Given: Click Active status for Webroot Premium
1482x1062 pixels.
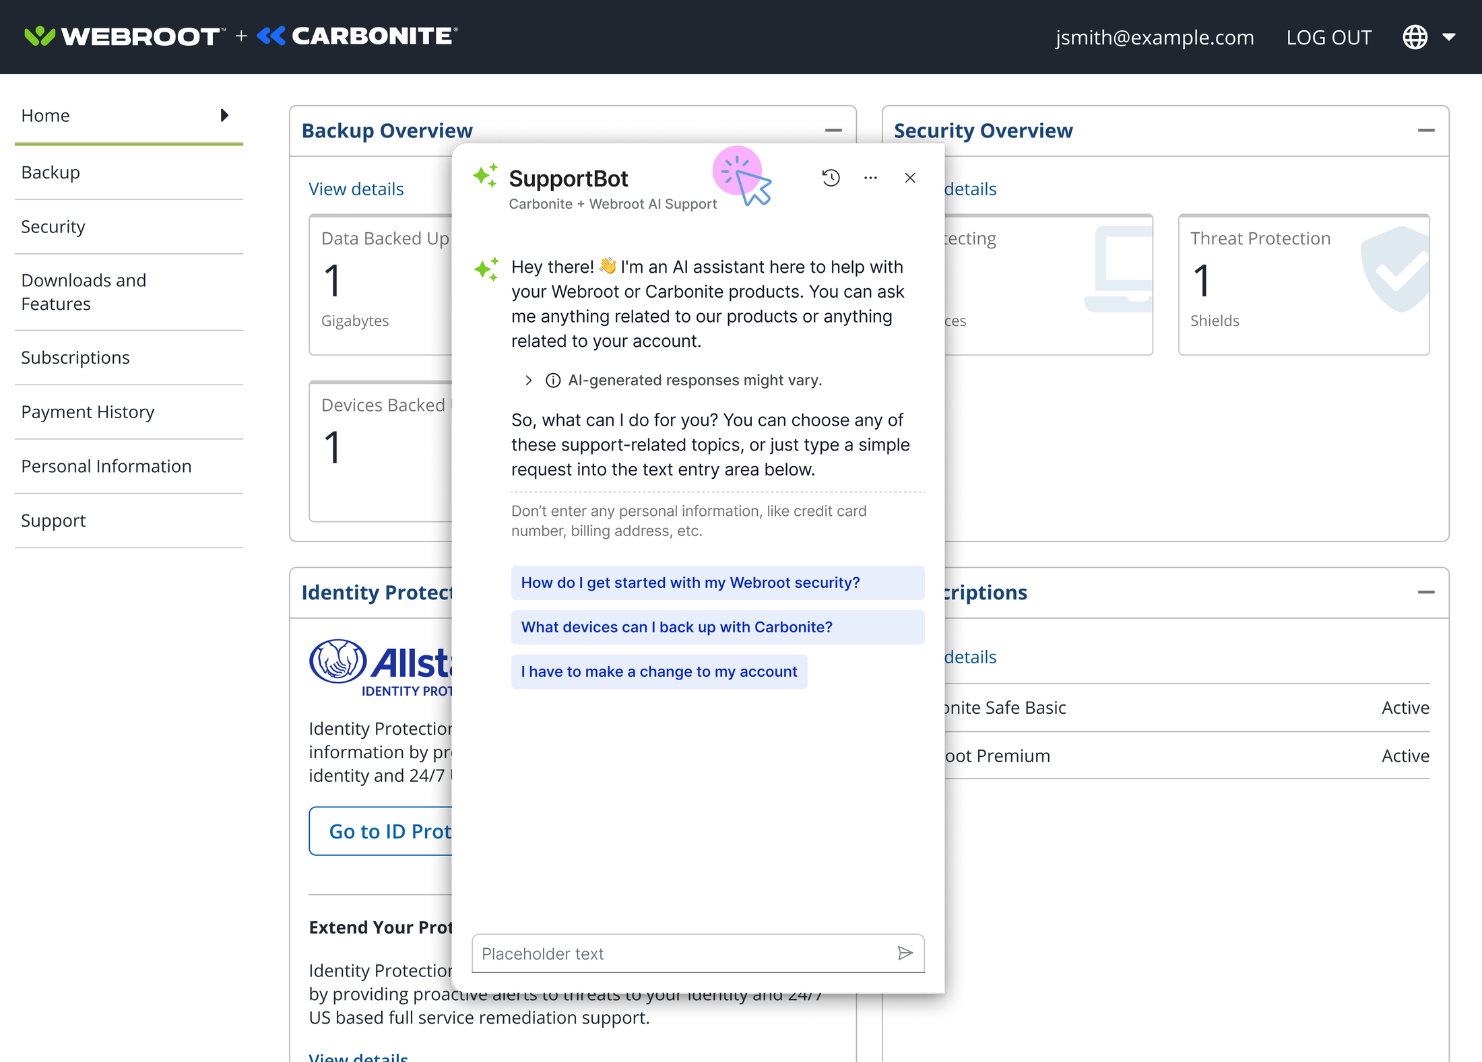Looking at the screenshot, I should click(1405, 756).
